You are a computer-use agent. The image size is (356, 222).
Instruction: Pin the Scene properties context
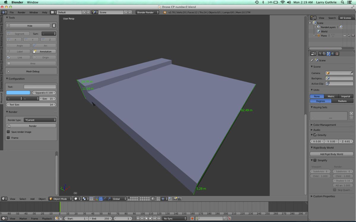(312, 60)
